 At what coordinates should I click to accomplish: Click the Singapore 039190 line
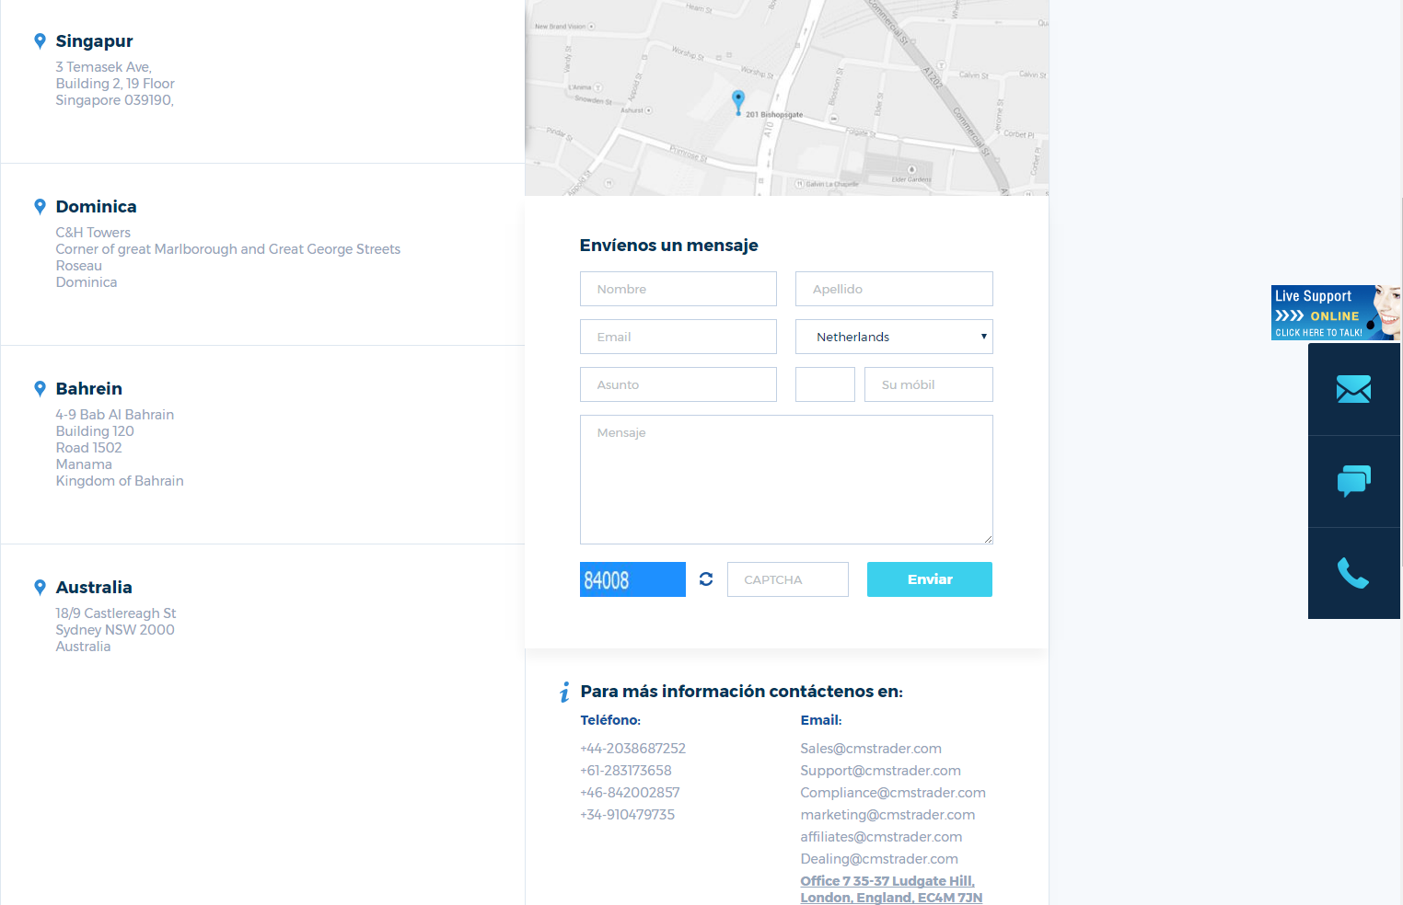(x=114, y=100)
